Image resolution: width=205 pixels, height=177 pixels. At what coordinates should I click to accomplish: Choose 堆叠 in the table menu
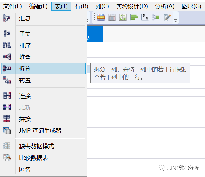pos(25,57)
